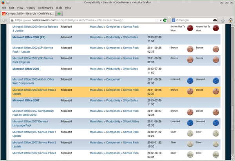
Task: Click first Silver medal for 2007 Service Pack 1
Action: [190, 134]
